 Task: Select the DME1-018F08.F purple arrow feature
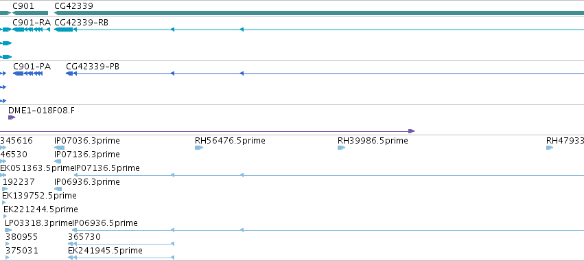tap(12, 117)
